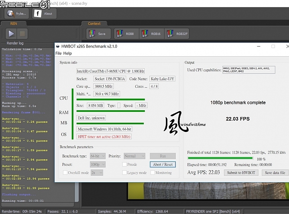The height and width of the screenshot is (214, 289).
Task: Click the HWBOT window title icon
Action: pyautogui.click(x=58, y=46)
